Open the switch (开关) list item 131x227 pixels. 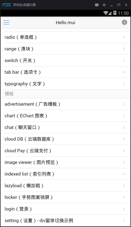(x=65, y=60)
